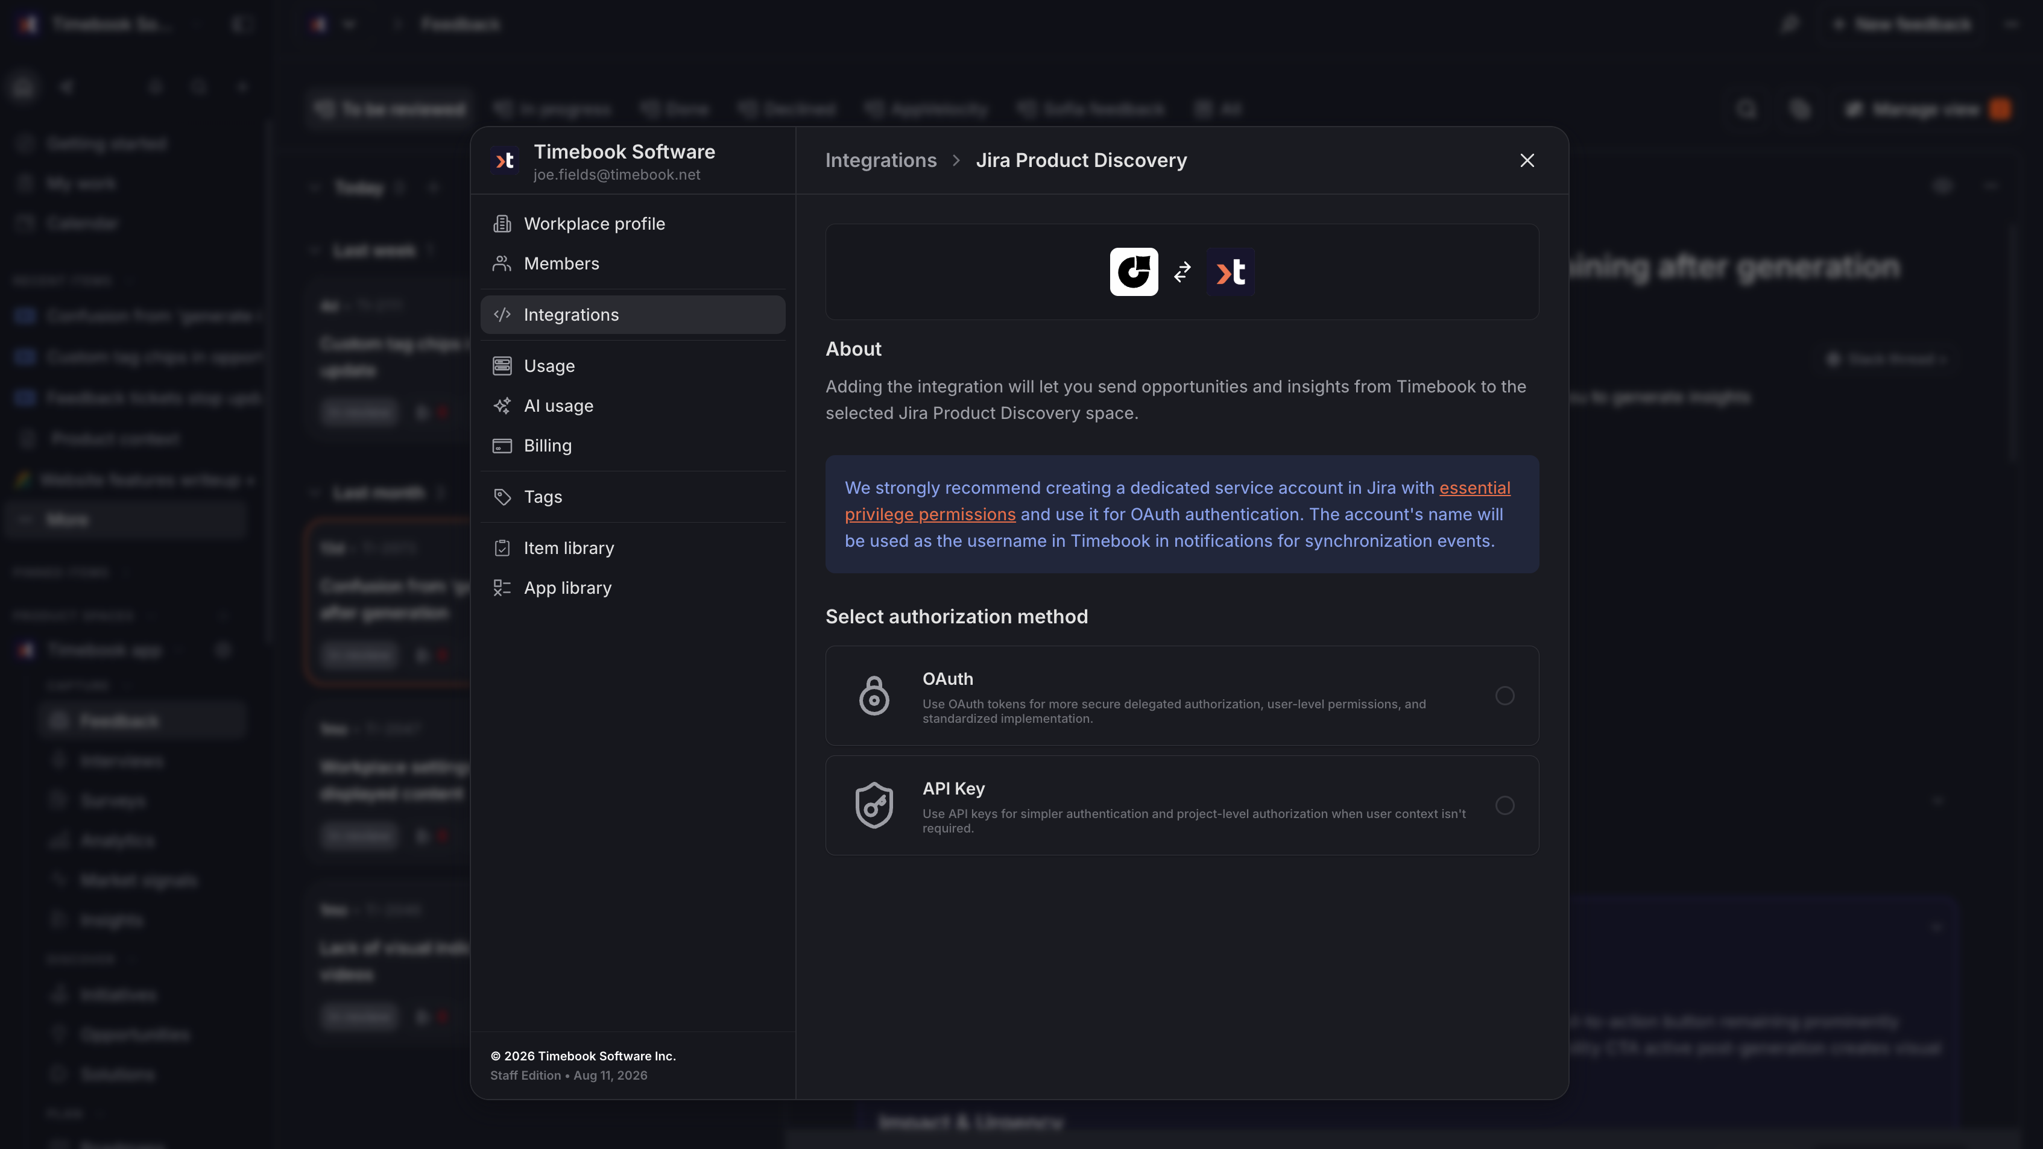Open the Tags settings
The width and height of the screenshot is (2043, 1149).
click(632, 496)
